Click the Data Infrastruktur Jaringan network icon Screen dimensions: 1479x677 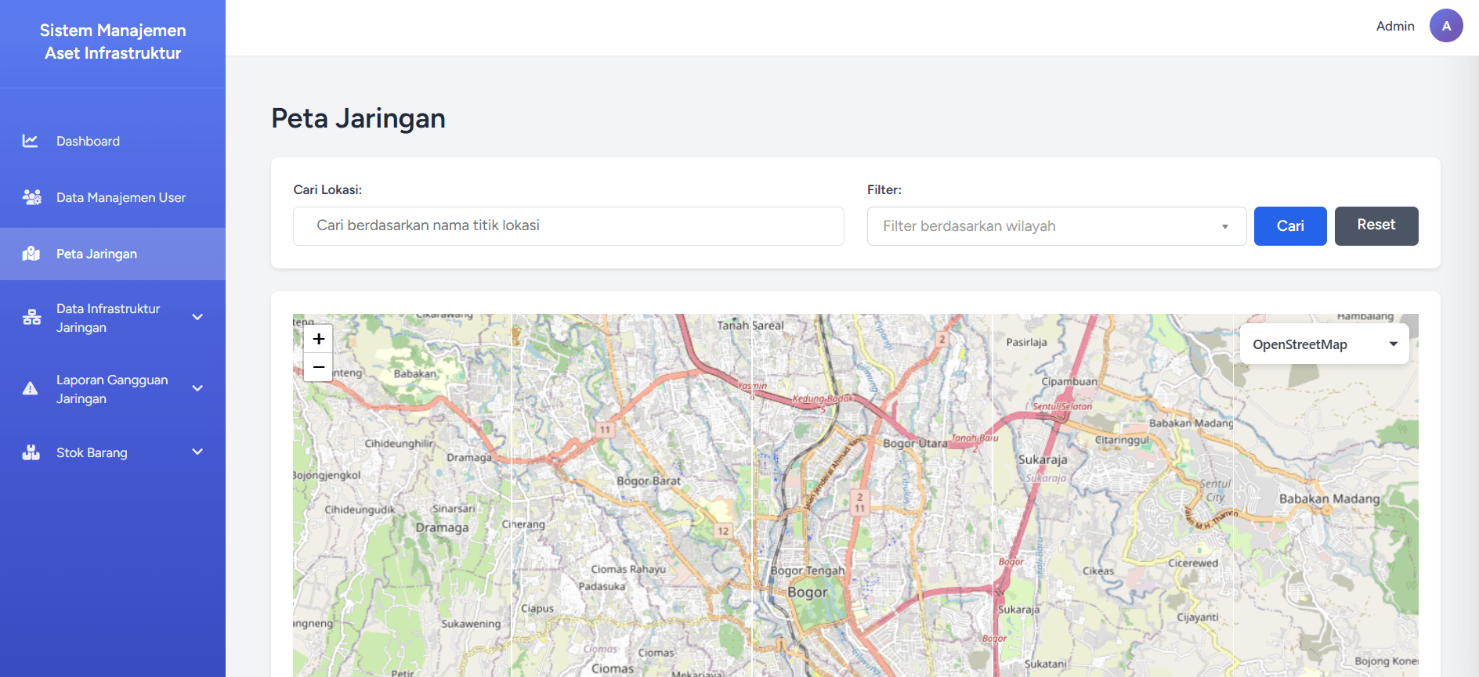point(31,317)
